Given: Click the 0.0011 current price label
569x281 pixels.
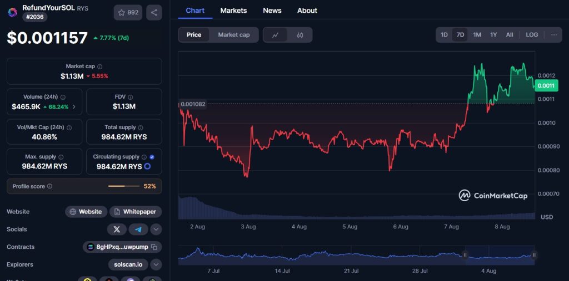Looking at the screenshot, I should (x=546, y=86).
